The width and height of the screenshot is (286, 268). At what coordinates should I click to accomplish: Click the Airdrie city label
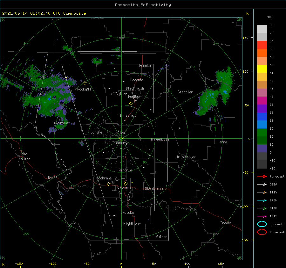tap(125, 170)
